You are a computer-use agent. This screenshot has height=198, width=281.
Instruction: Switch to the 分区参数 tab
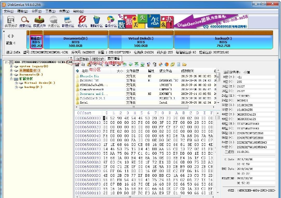click(82, 59)
